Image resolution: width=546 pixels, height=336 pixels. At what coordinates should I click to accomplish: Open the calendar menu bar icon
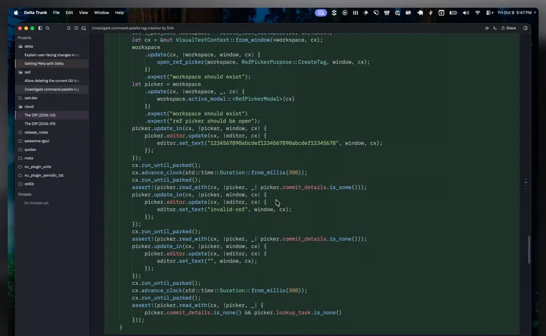point(441,13)
